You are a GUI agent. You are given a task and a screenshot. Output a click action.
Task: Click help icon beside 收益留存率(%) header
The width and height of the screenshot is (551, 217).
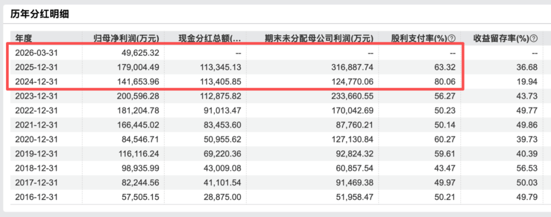click(535, 39)
